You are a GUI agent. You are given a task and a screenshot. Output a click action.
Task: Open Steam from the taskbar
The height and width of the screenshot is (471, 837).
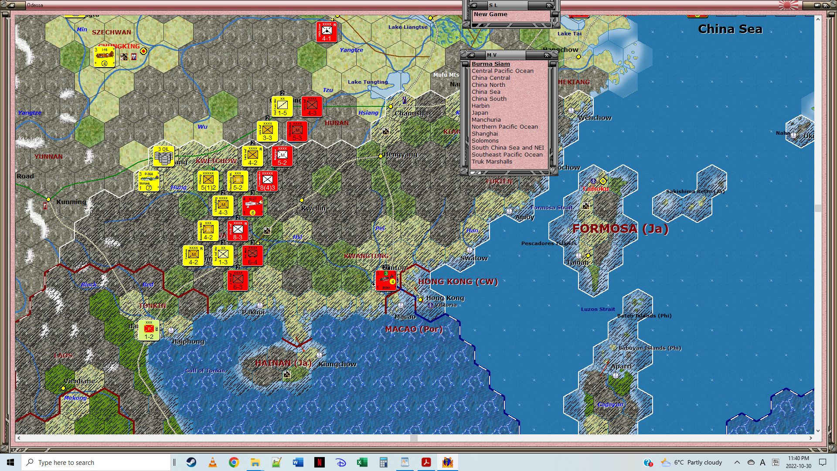[191, 462]
